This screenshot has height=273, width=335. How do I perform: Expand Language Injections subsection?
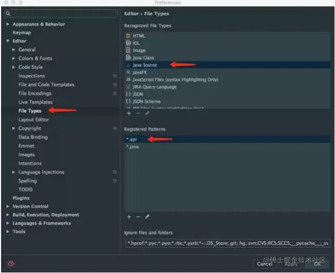(x=14, y=172)
